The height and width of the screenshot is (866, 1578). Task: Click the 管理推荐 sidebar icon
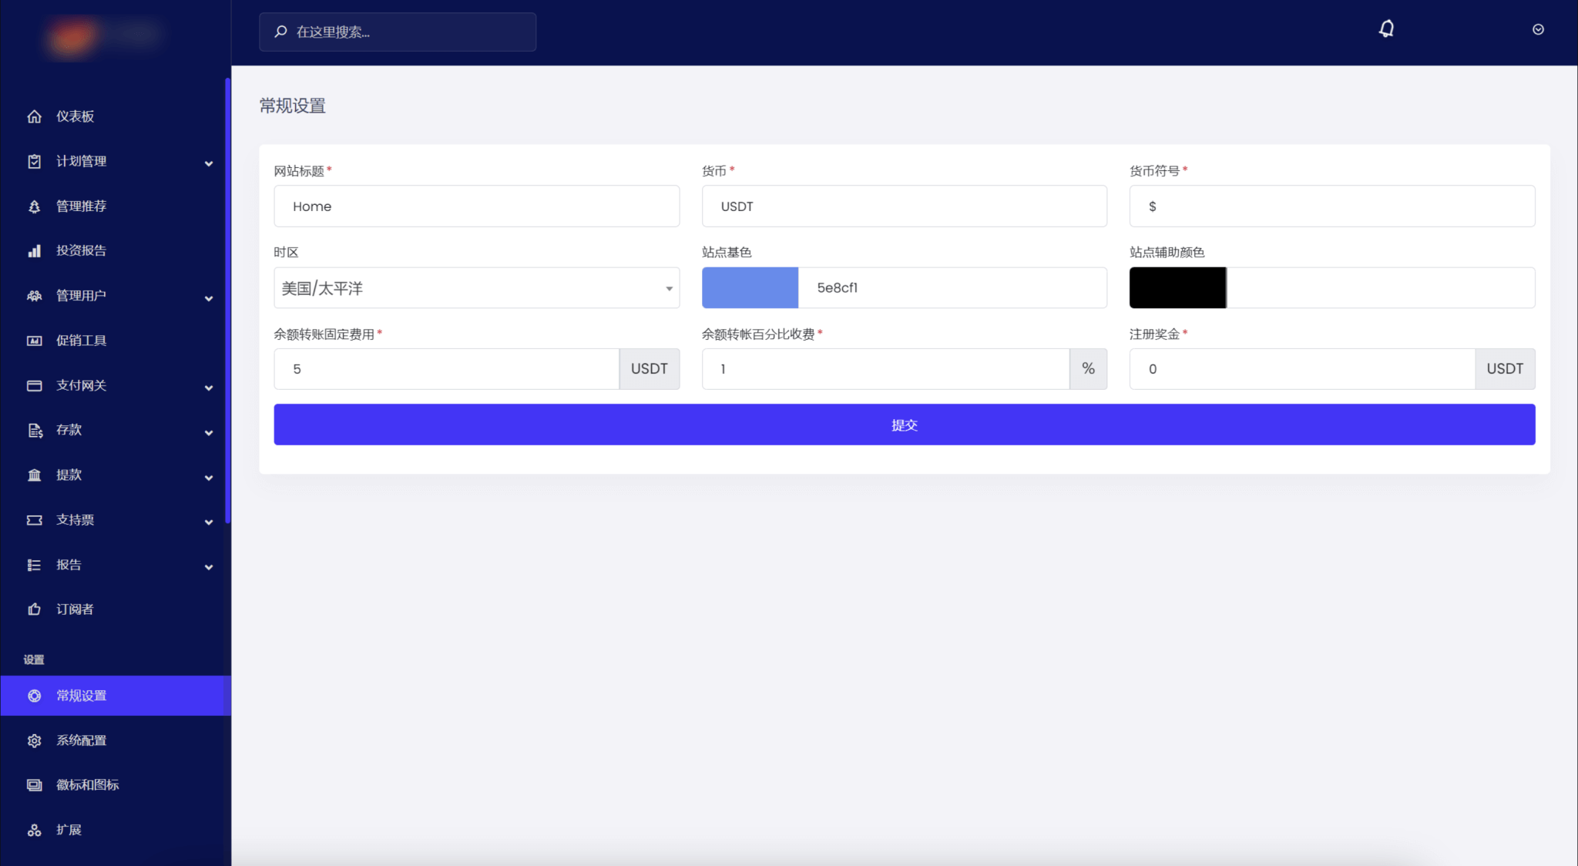[x=34, y=206]
